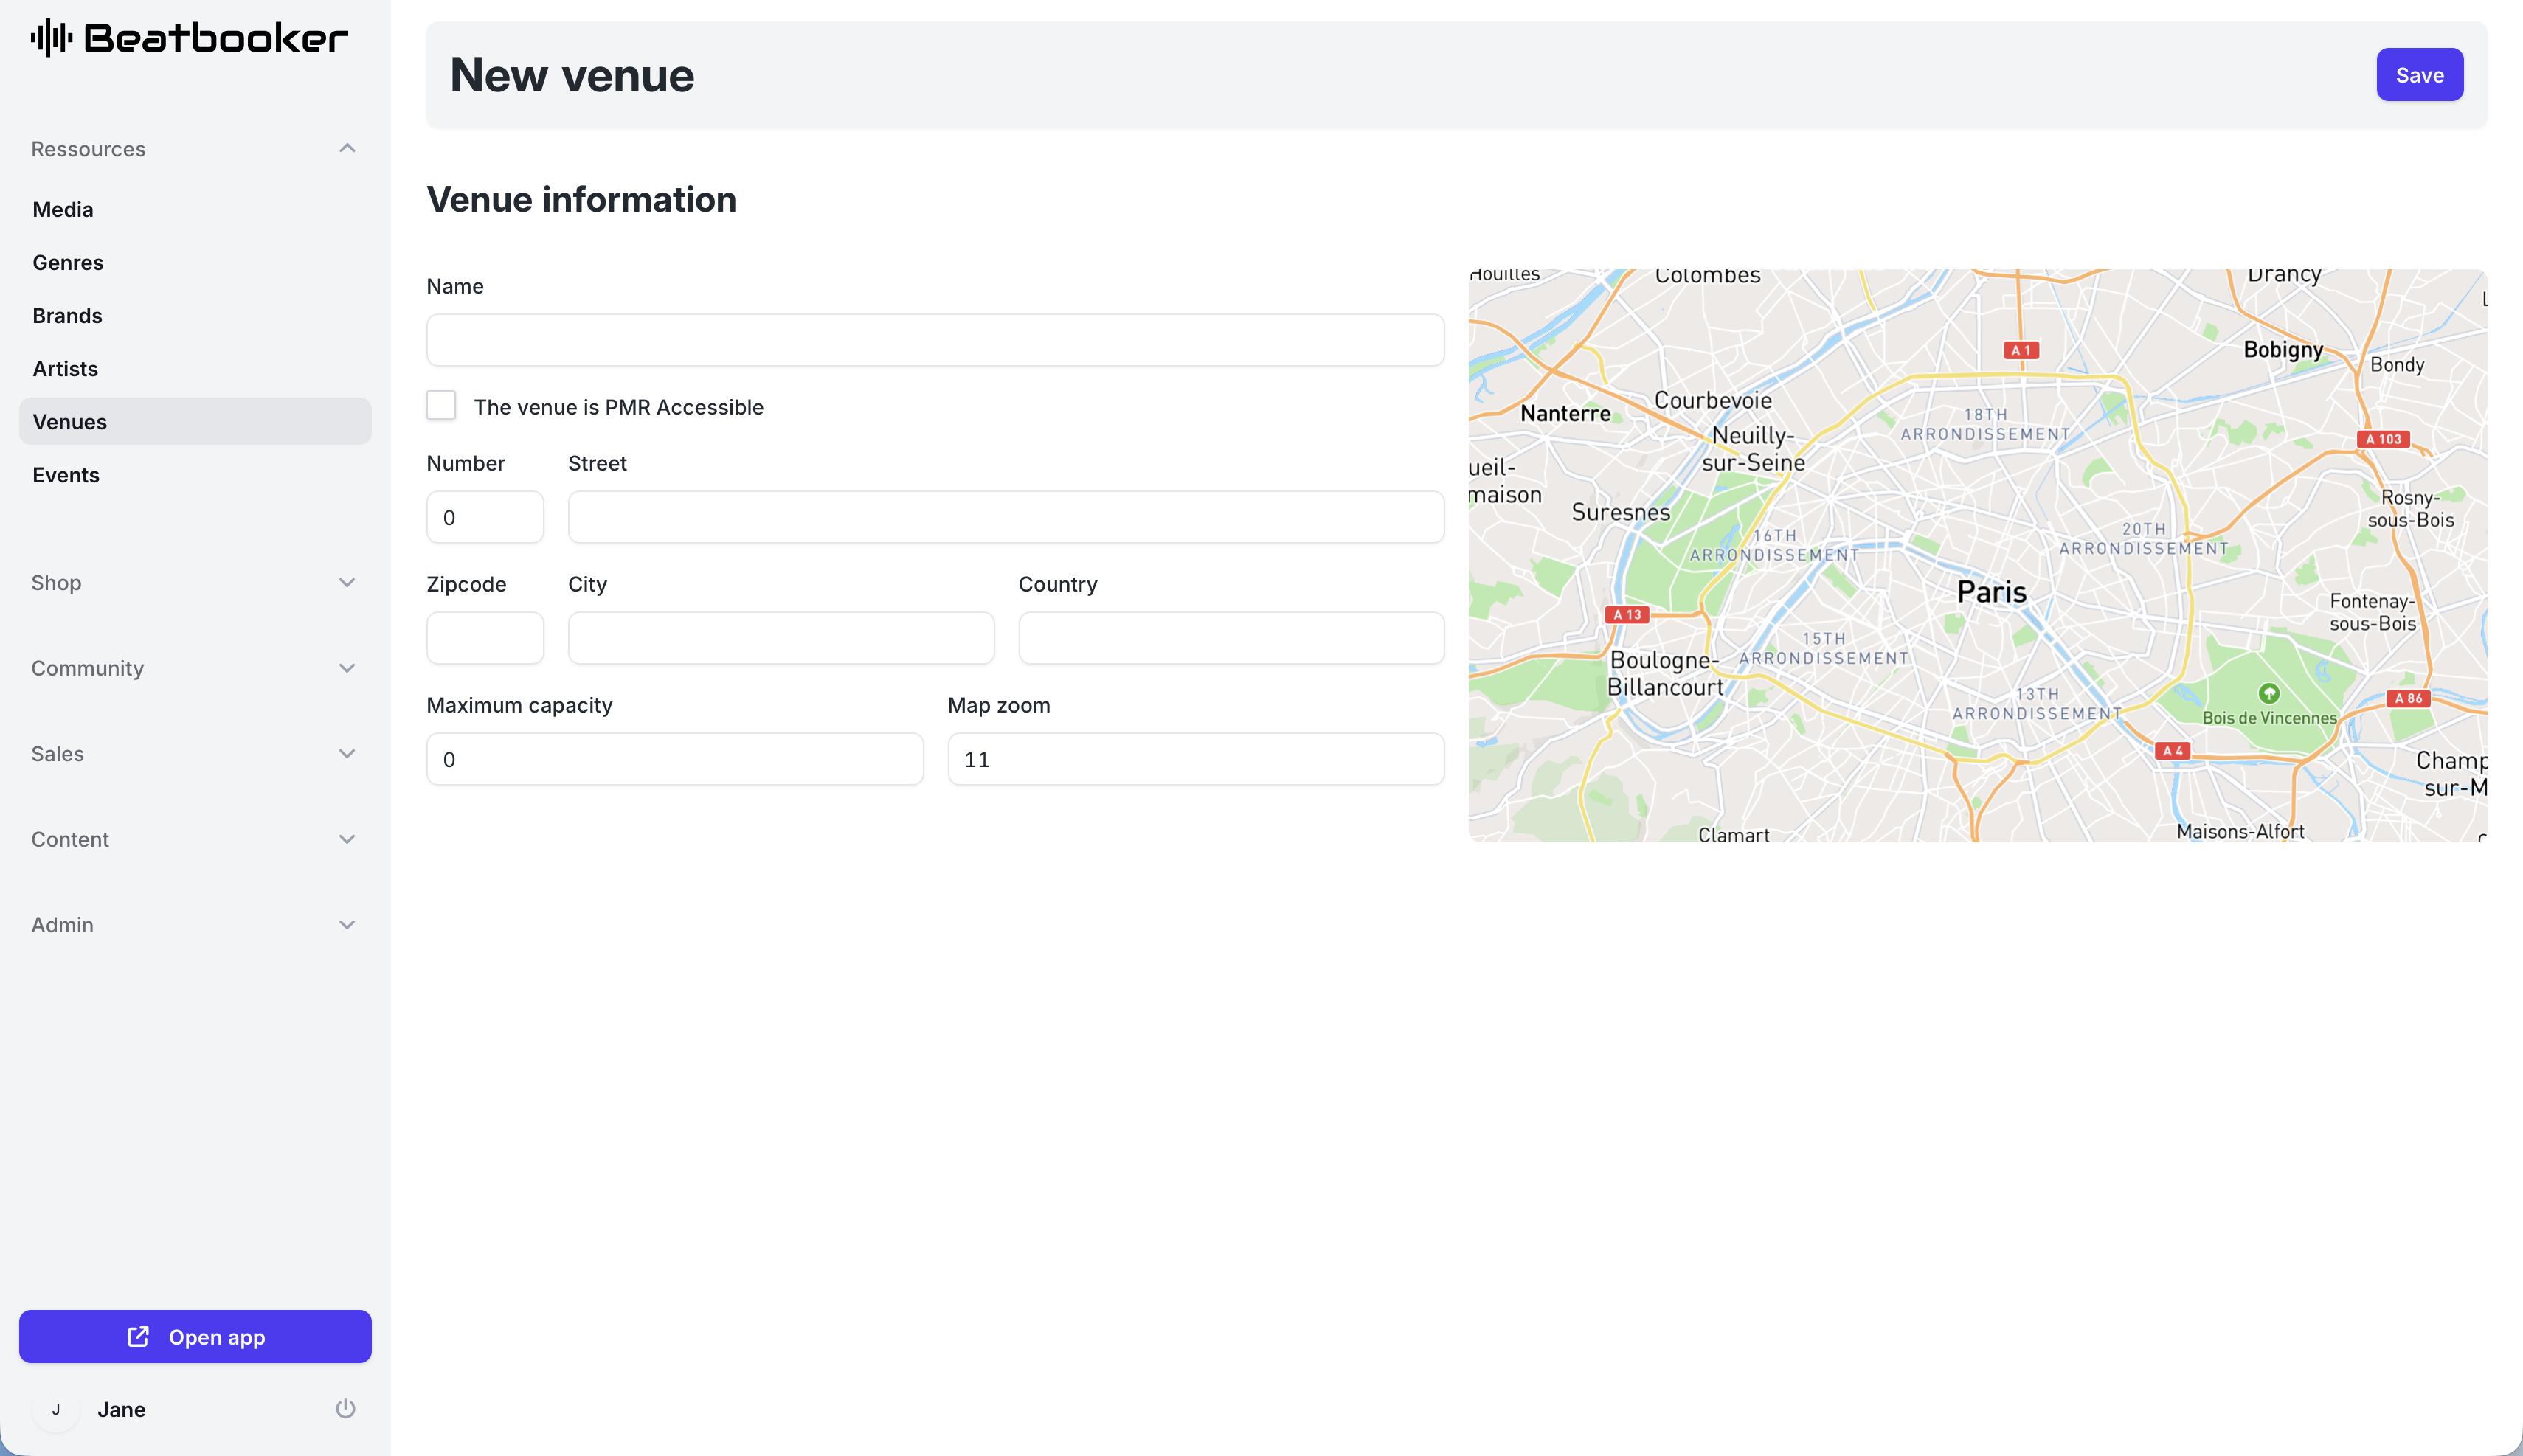Click the A 1 highway badge on map
The height and width of the screenshot is (1456, 2523).
tap(2021, 350)
